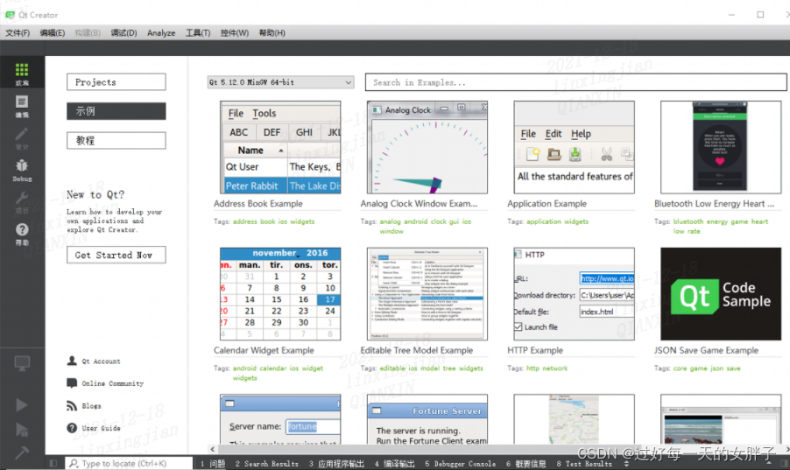Open the kit selector monitor icon
The height and width of the screenshot is (470, 790).
coord(22,362)
